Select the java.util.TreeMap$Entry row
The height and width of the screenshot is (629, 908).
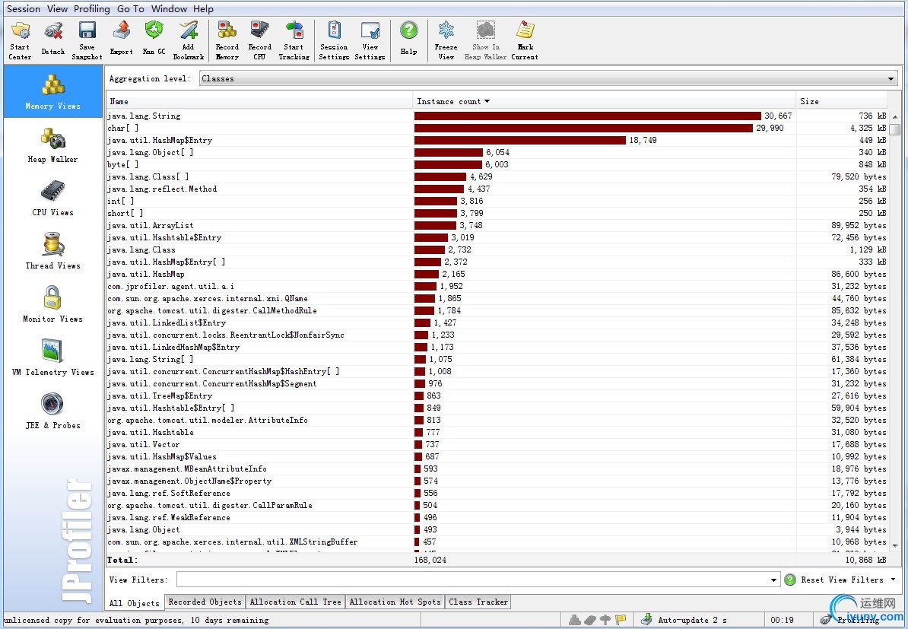[x=497, y=396]
